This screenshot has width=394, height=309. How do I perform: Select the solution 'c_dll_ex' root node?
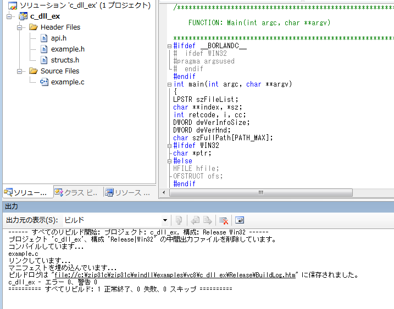85,5
